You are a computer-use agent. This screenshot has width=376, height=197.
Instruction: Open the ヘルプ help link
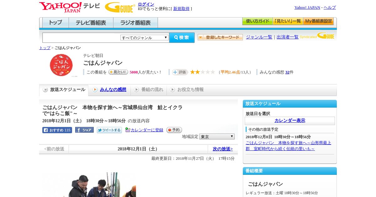(x=330, y=8)
